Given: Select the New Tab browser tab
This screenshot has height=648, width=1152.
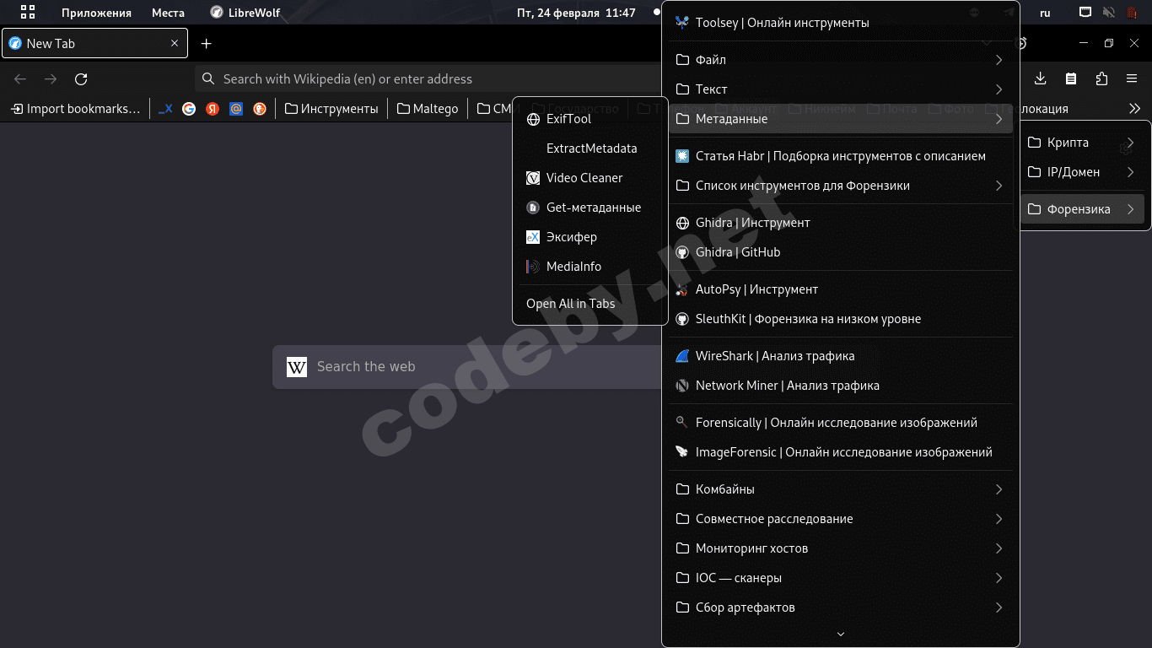Looking at the screenshot, I should (x=94, y=43).
